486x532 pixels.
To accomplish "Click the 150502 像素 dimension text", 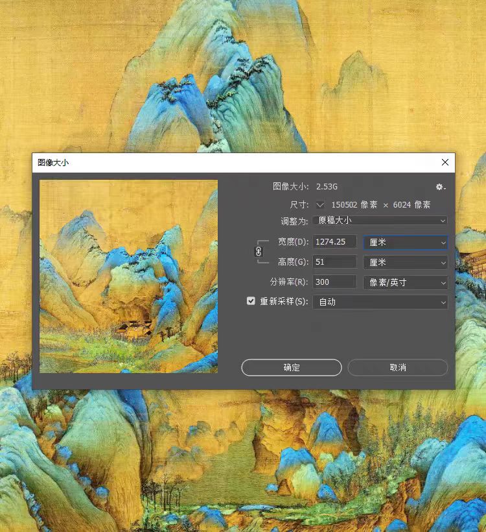I will point(354,205).
